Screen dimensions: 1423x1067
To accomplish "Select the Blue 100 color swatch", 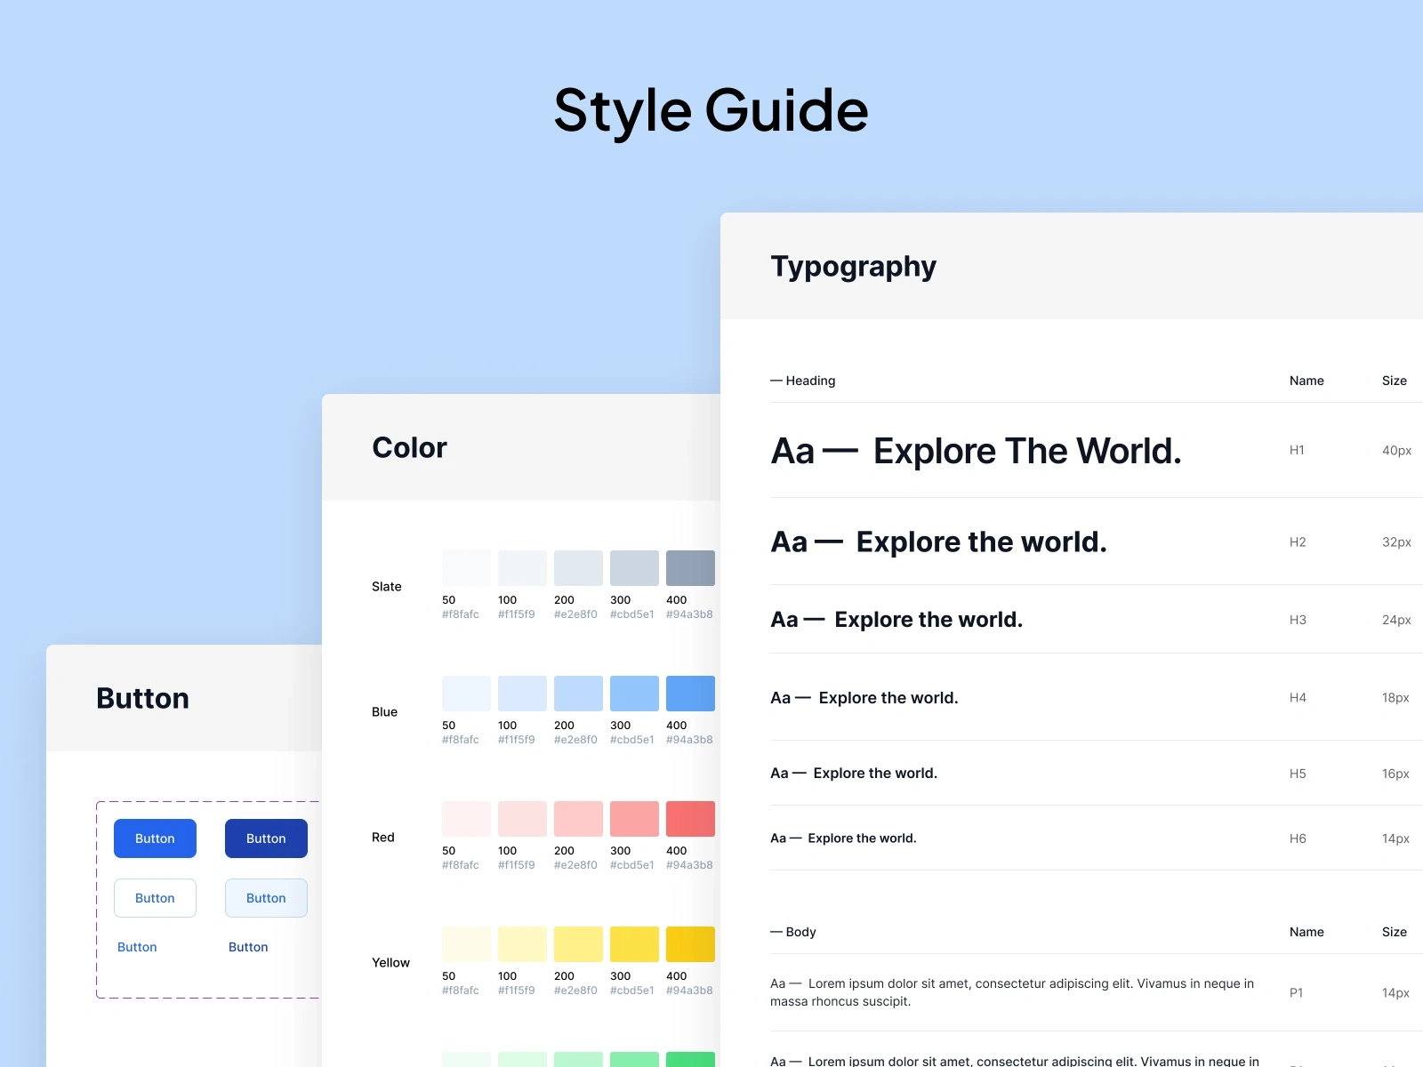I will point(521,693).
